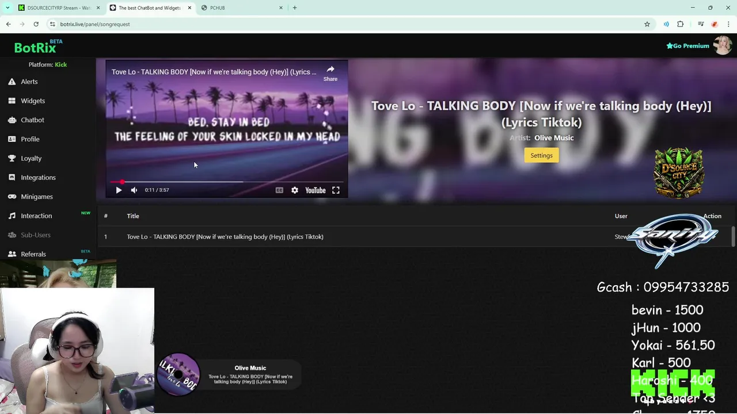The width and height of the screenshot is (737, 414).
Task: Open the Widgets grid icon
Action: pyautogui.click(x=12, y=101)
